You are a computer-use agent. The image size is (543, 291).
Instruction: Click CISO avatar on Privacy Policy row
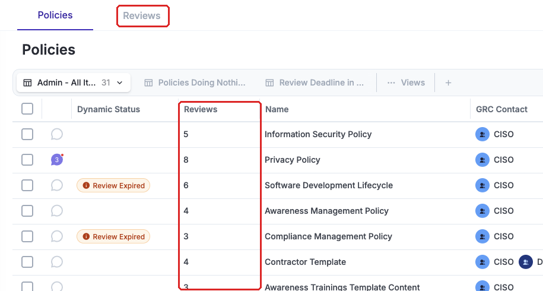point(482,160)
